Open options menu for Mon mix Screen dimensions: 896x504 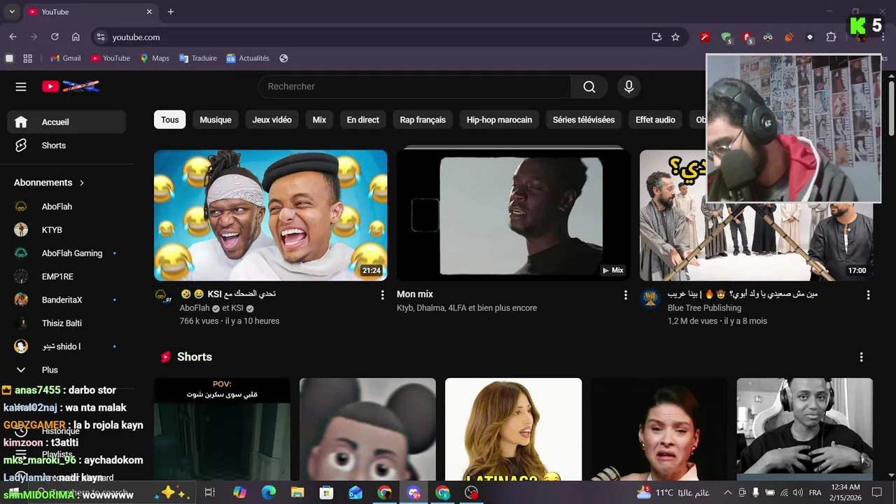[x=625, y=295]
